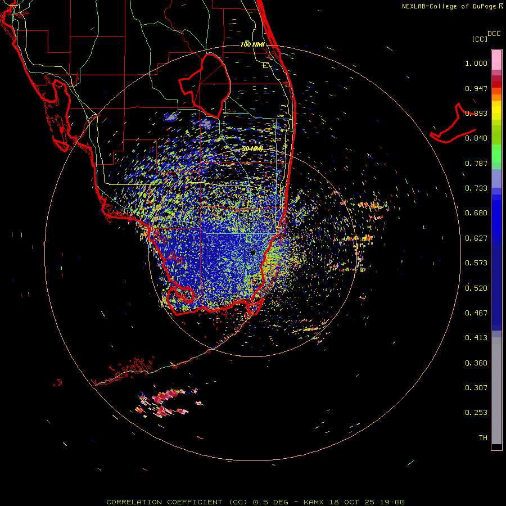The width and height of the screenshot is (506, 506).
Task: Pick the orange segment of the color bar
Action: pos(496,97)
